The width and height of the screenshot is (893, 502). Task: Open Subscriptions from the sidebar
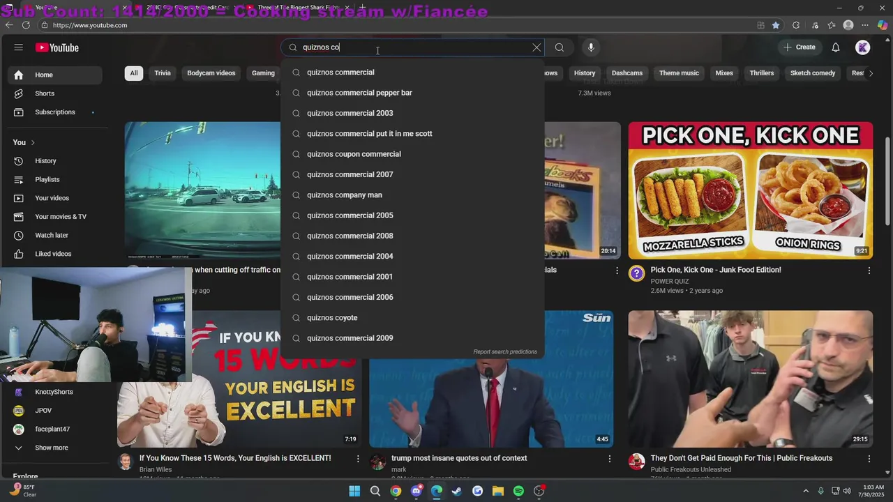click(x=54, y=112)
